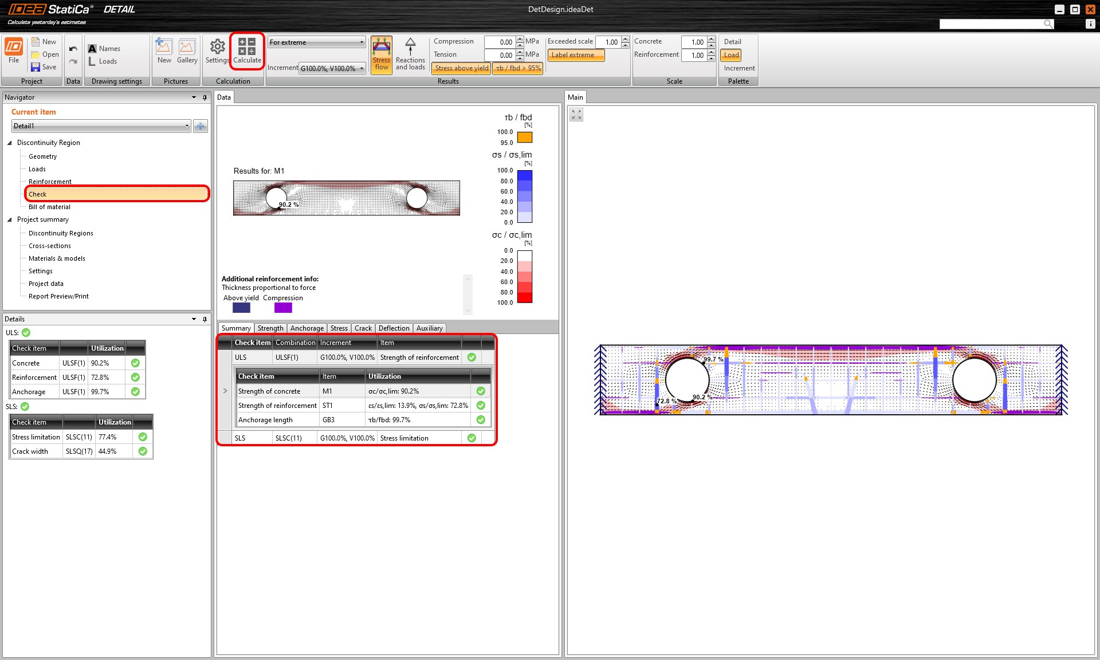Select Report Preview/Print in navigator

coord(58,296)
